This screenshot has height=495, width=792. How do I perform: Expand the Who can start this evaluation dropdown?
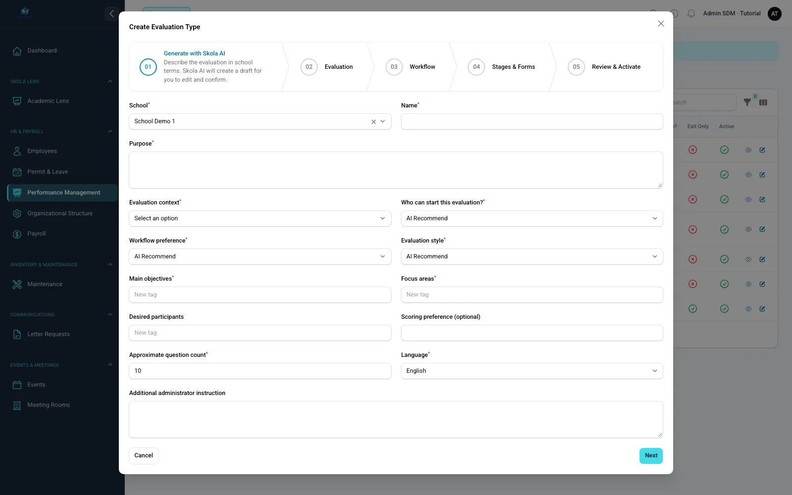tap(532, 219)
